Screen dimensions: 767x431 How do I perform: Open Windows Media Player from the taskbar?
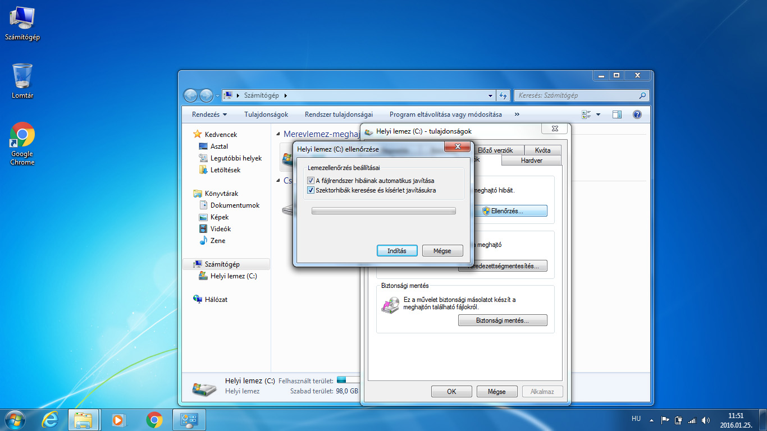(x=118, y=419)
